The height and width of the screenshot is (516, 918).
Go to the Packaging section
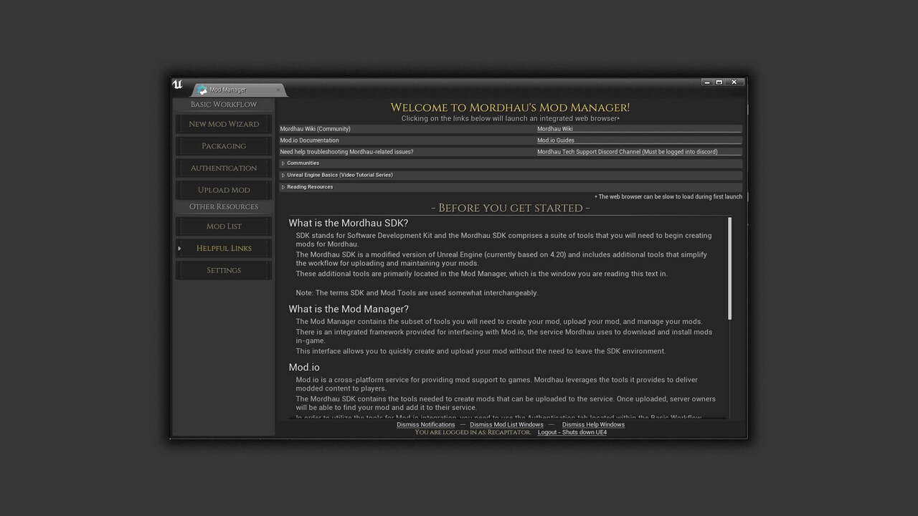pyautogui.click(x=224, y=146)
